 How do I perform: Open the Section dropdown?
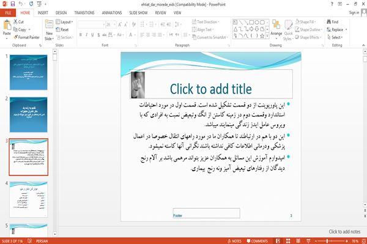[65, 37]
